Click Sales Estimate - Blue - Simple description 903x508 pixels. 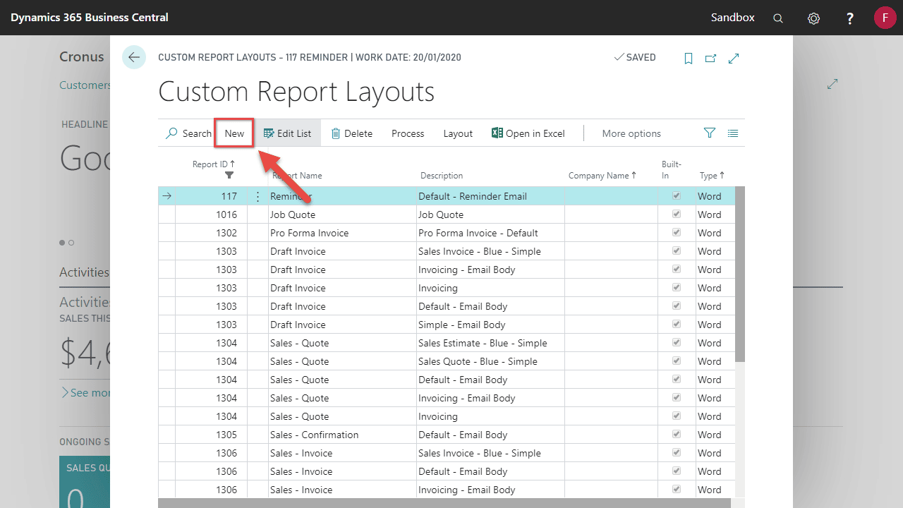click(490, 343)
